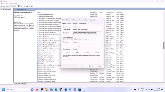Open the Startup type dropdown
Image resolution: width=165 pixels, height=92 pixels.
click(87, 42)
